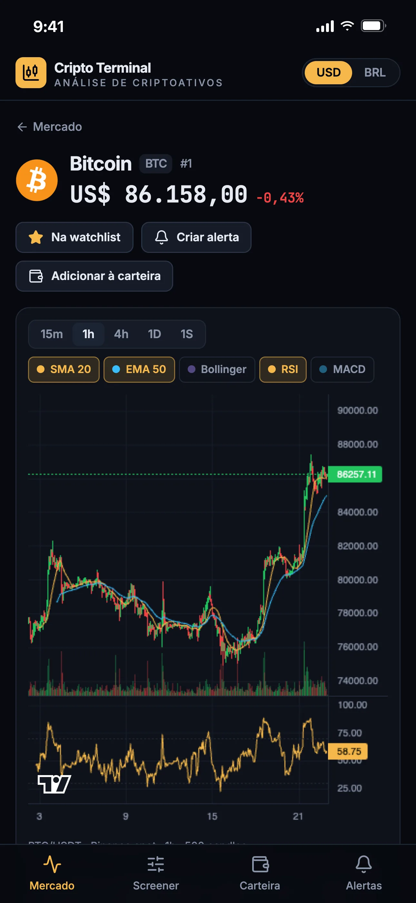The image size is (416, 903).
Task: Open the Alertas tab label
Action: [364, 886]
